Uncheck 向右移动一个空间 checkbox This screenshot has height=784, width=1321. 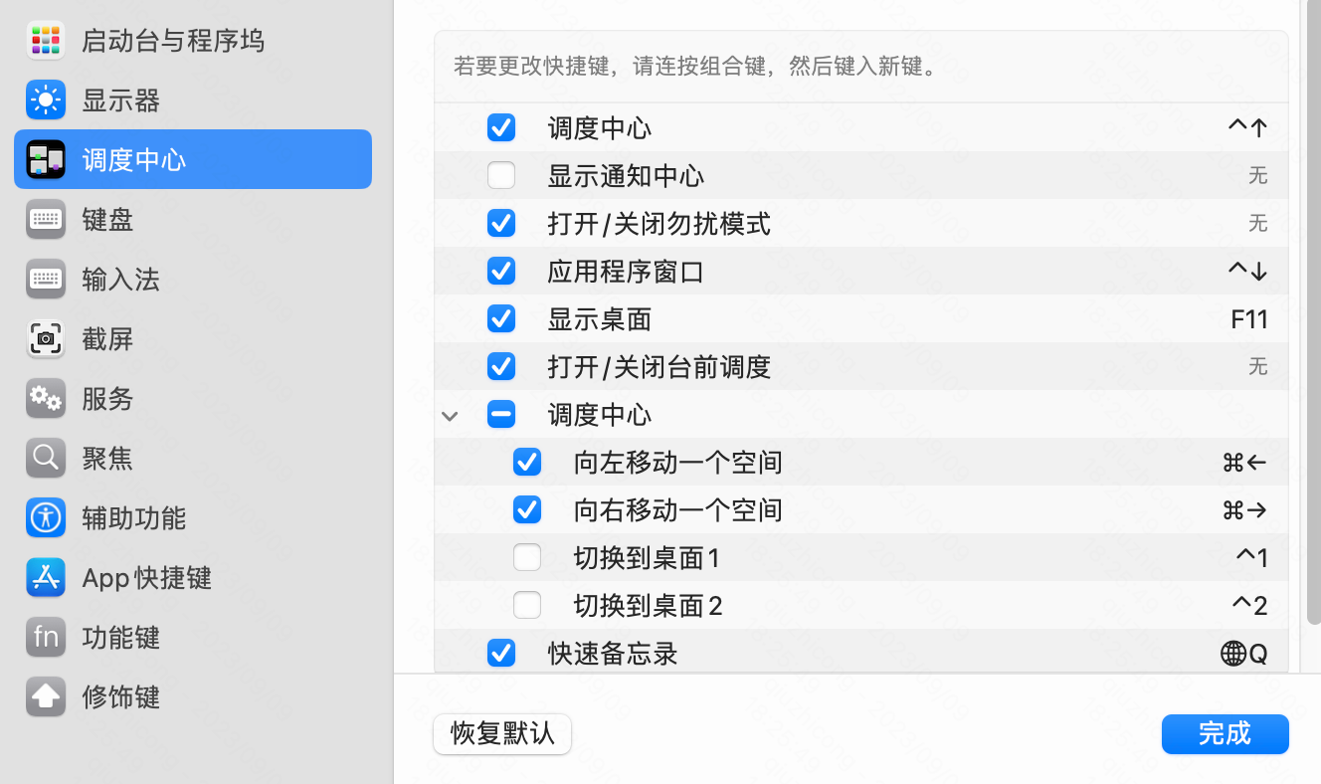527,509
